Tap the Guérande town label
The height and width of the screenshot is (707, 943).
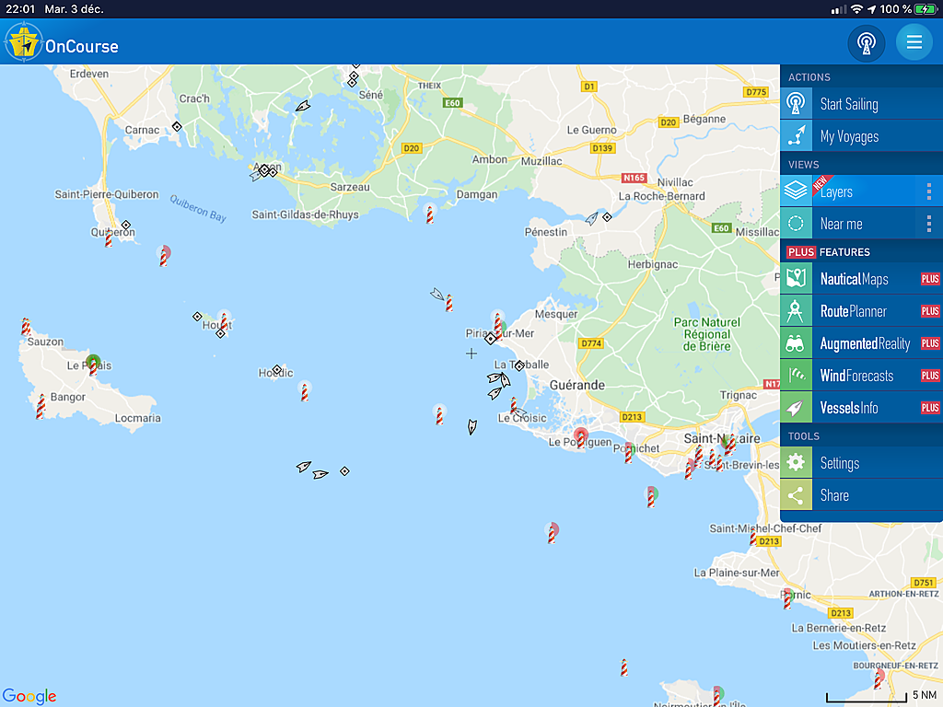(577, 385)
